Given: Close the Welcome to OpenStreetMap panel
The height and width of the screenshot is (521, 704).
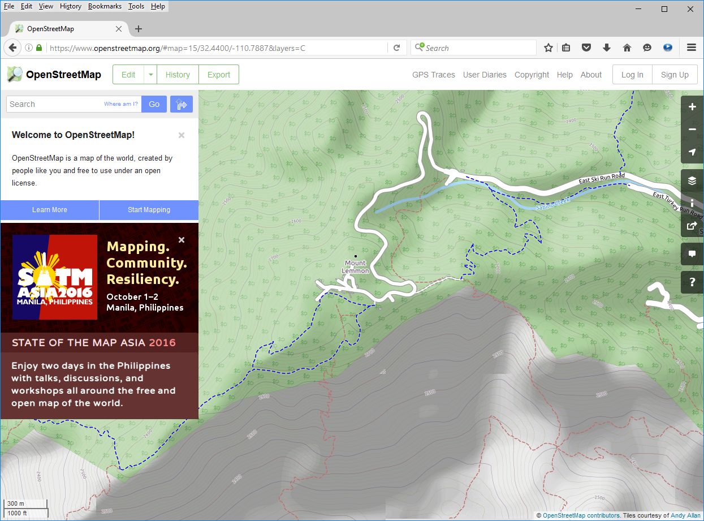Looking at the screenshot, I should (x=182, y=135).
